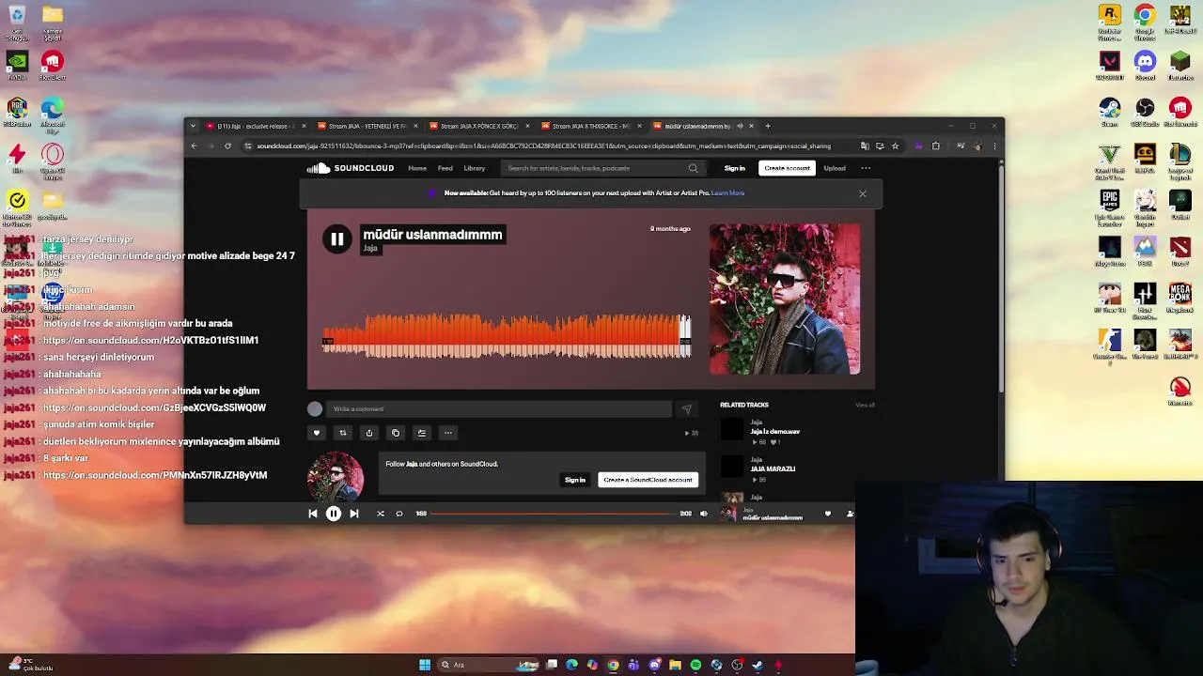The height and width of the screenshot is (676, 1203).
Task: Follow the Learn More banner link
Action: tap(728, 193)
